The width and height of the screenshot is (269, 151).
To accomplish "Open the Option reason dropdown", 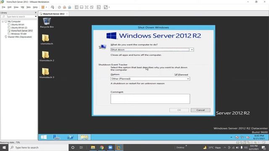I will [150, 79].
